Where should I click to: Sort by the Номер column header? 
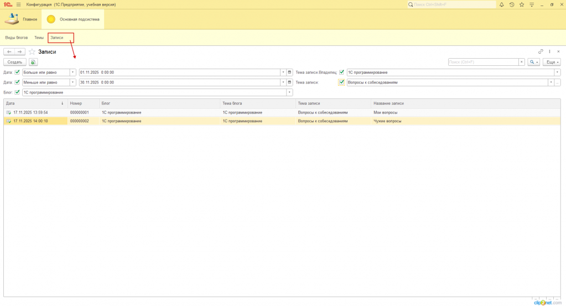(84, 103)
